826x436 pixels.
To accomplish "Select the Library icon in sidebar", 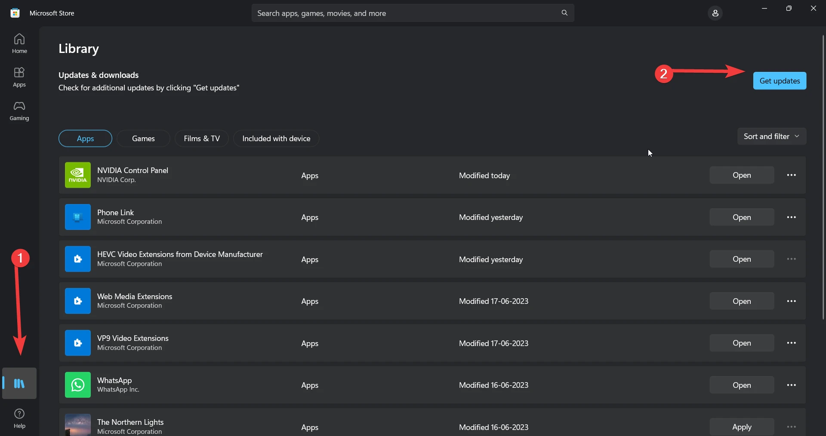I will coord(19,383).
